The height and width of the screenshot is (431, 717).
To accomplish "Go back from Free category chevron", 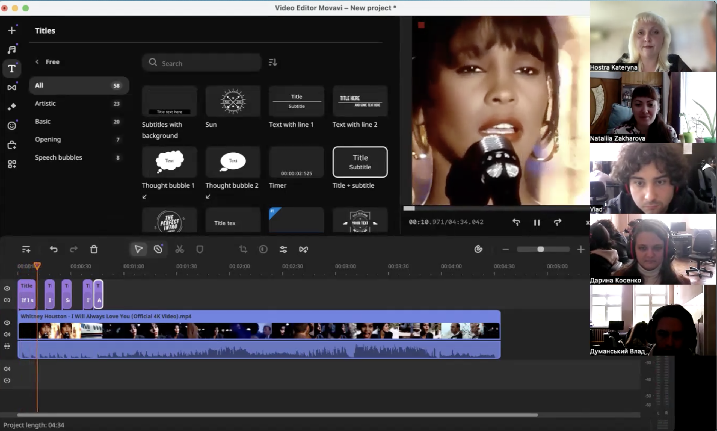I will coord(37,61).
